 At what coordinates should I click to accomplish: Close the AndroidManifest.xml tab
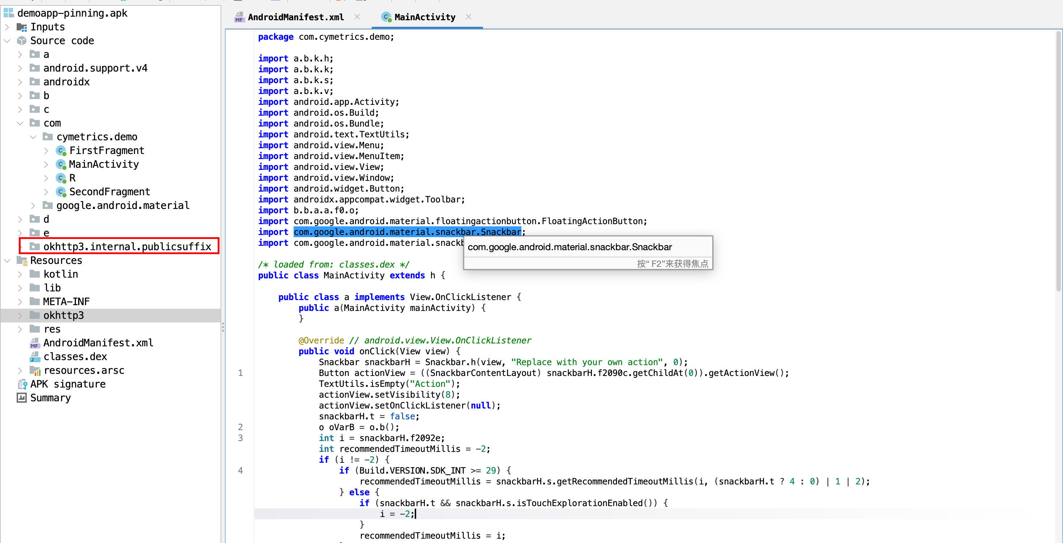point(357,17)
